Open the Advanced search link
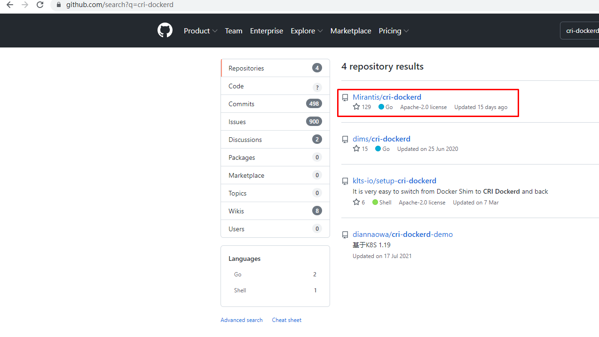Screen dimensions: 599x337 [x=241, y=320]
